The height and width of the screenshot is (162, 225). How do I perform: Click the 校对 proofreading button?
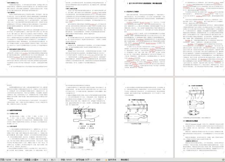[98, 160]
